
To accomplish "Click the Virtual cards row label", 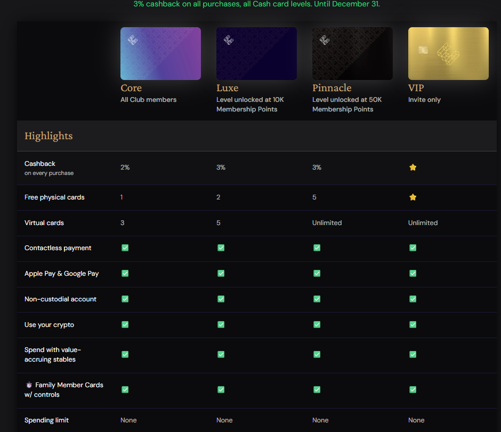I will coord(44,223).
